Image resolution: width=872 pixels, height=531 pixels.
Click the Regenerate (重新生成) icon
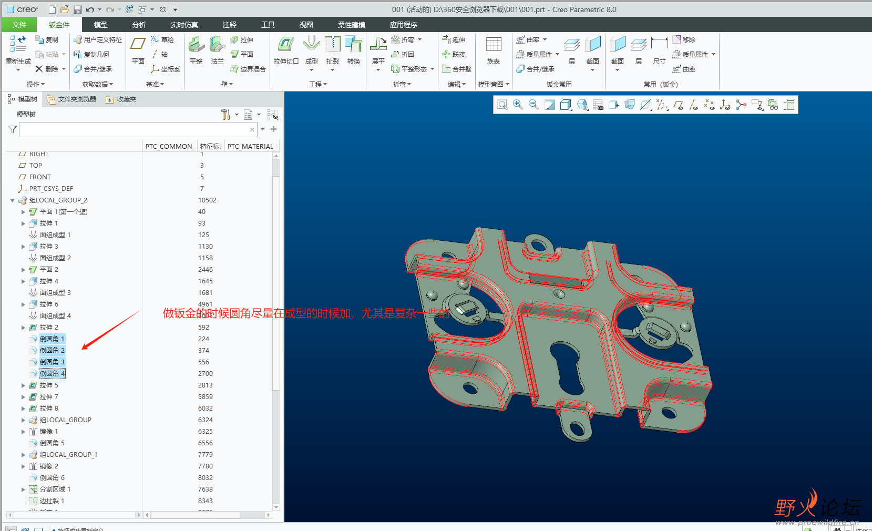tap(18, 44)
